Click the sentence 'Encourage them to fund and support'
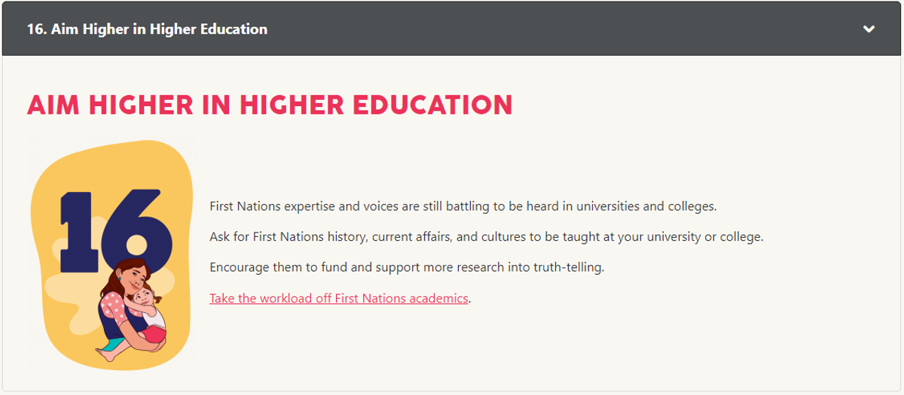The image size is (904, 395). (407, 267)
